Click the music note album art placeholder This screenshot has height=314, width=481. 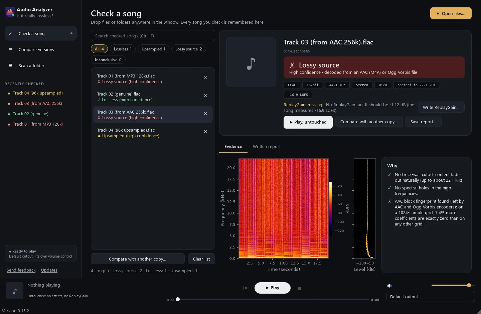coord(251,62)
